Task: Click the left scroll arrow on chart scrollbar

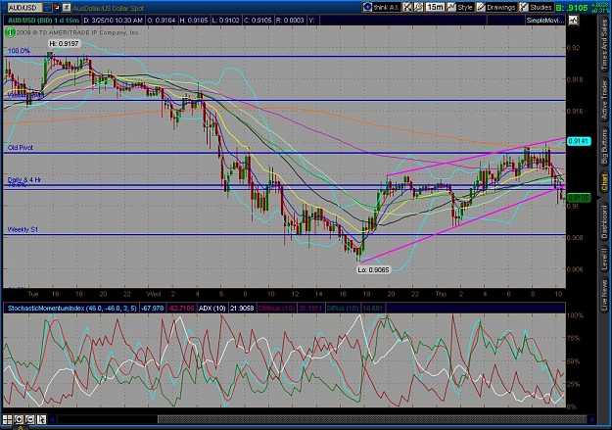Action: click(x=52, y=420)
